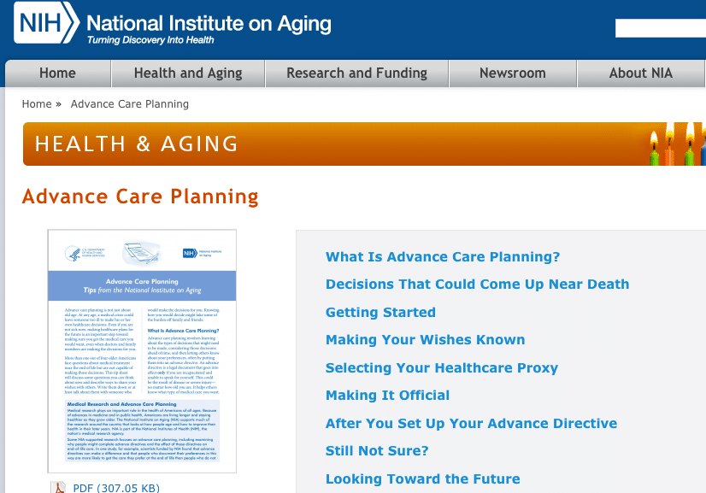Image resolution: width=706 pixels, height=493 pixels.
Task: Click the PDF file icon
Action: tap(58, 487)
